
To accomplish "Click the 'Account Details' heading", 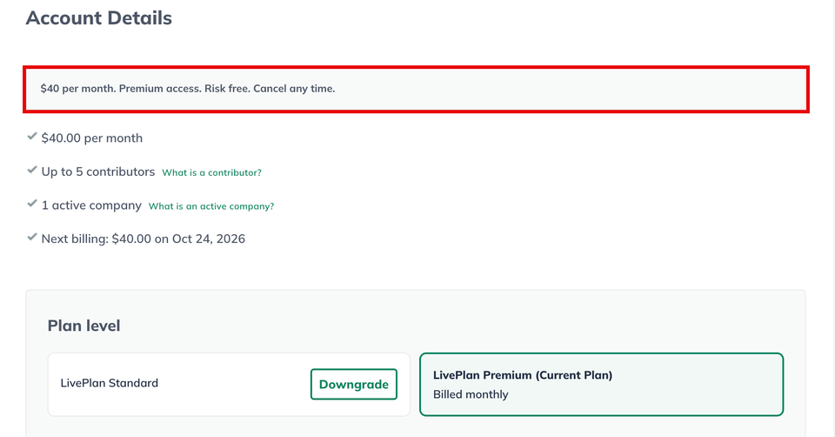I will click(99, 18).
